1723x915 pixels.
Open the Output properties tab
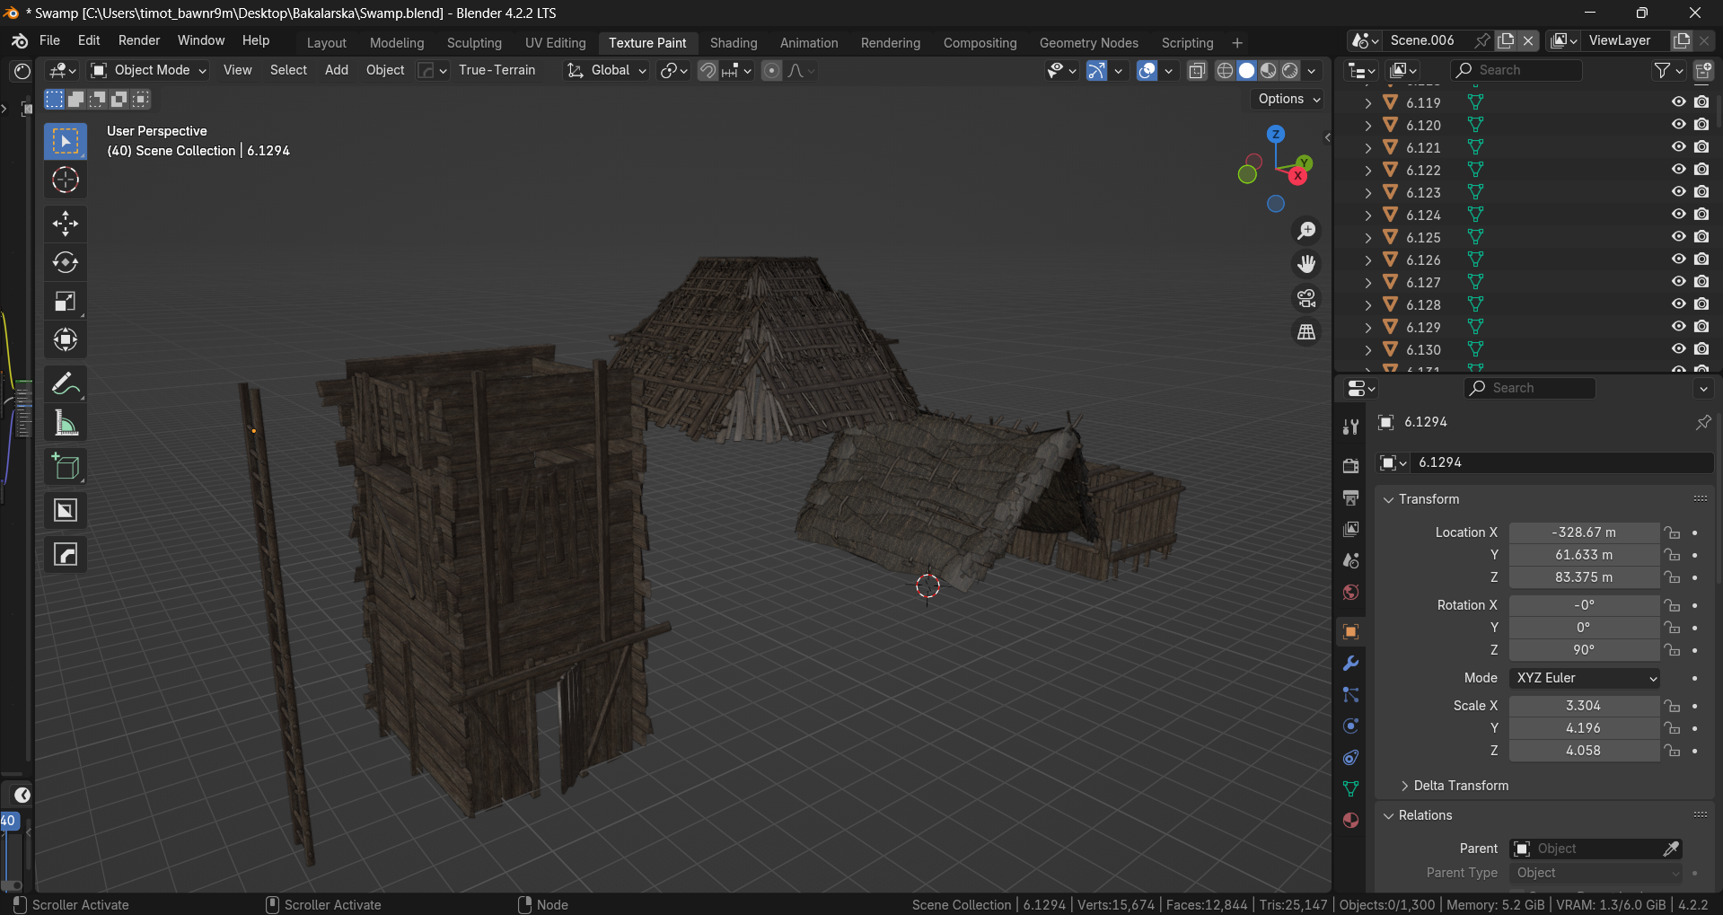pos(1350,497)
